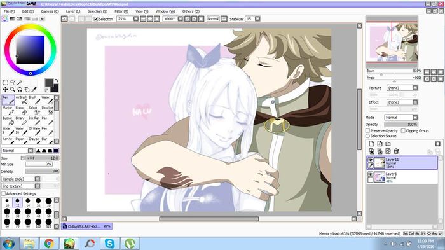Select the Lasso tool
The height and width of the screenshot is (250, 445).
coord(13,83)
